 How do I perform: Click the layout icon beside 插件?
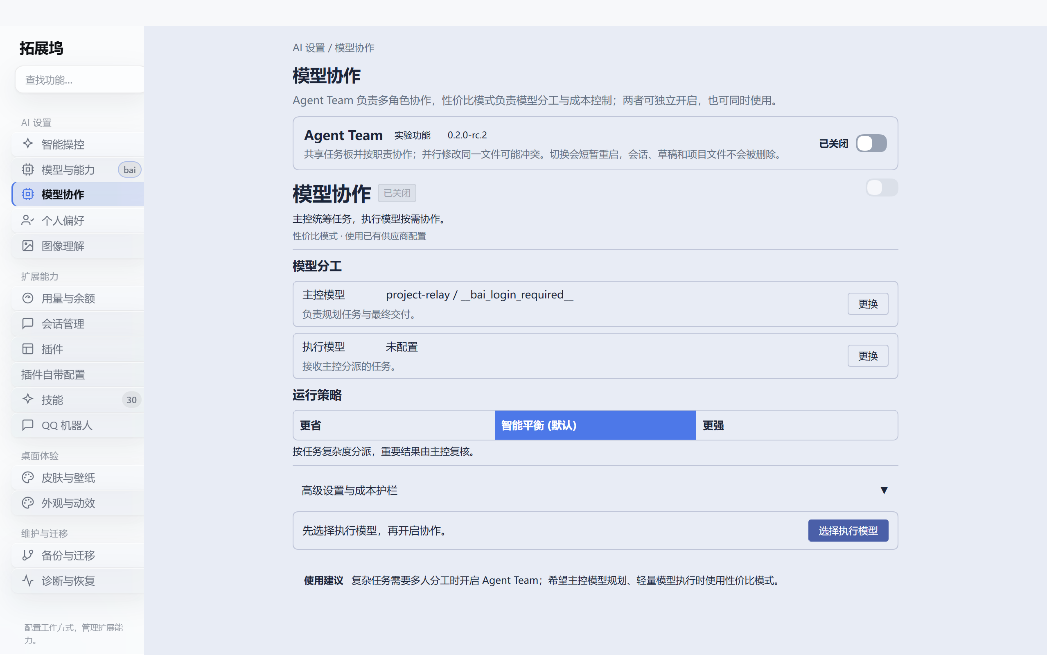point(28,349)
